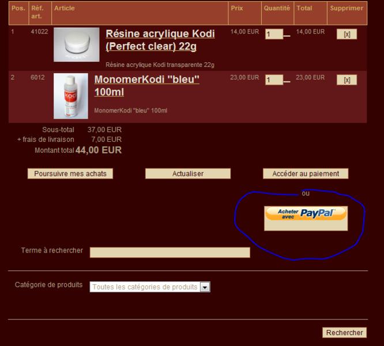Click the 44,00 EUR total amount
384x346 pixels.
pyautogui.click(x=99, y=150)
